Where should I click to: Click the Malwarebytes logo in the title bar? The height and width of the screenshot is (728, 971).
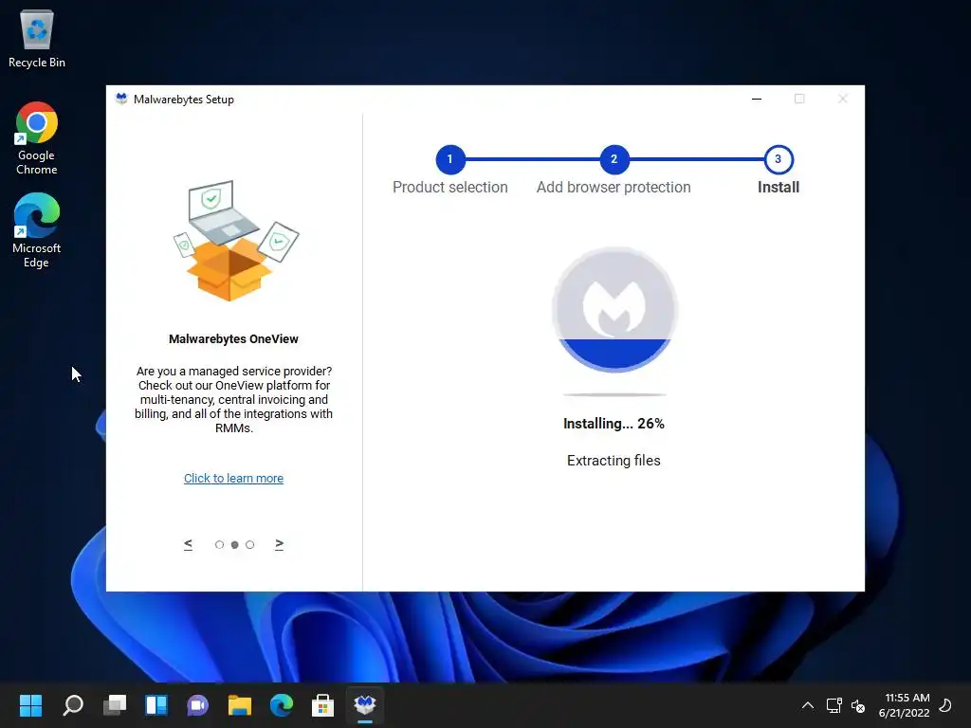(x=121, y=99)
